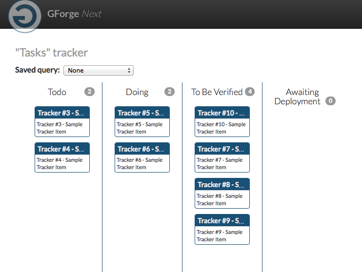Open the Tracker #10 card header
This screenshot has height=272, width=362.
click(x=222, y=113)
